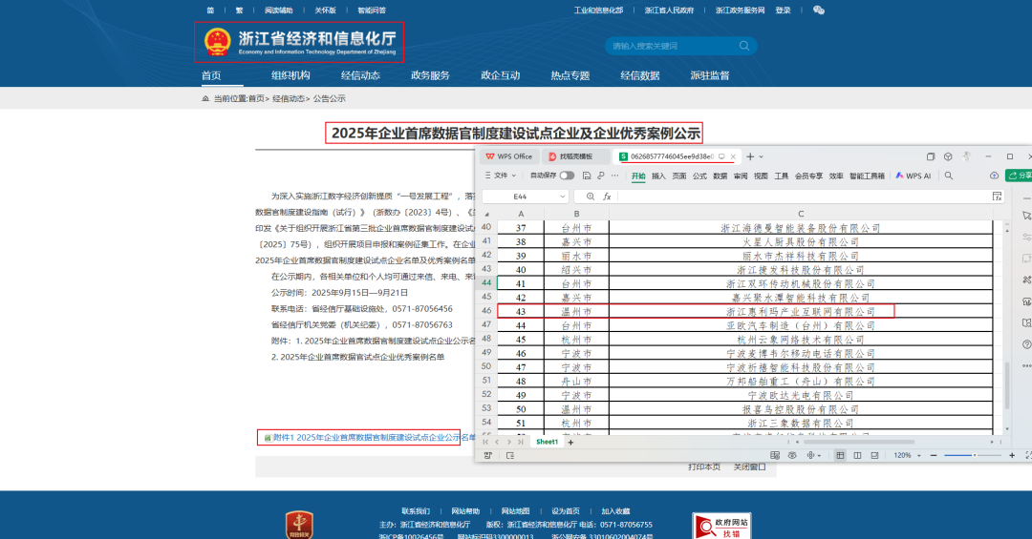The image size is (1032, 539).
Task: Click the 浙江省人民政府 link
Action: [669, 10]
